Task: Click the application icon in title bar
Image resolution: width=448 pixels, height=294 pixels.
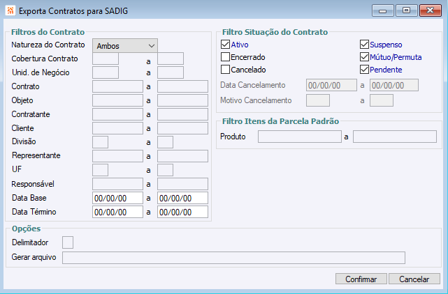Action: [10, 11]
